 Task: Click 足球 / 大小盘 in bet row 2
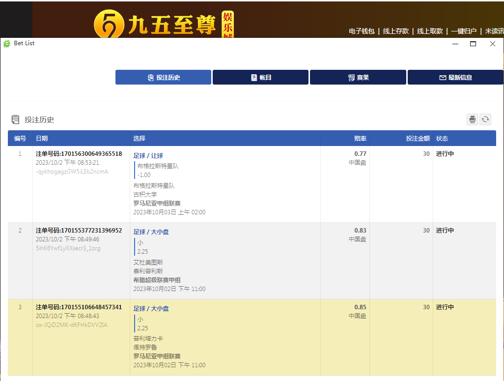(151, 232)
